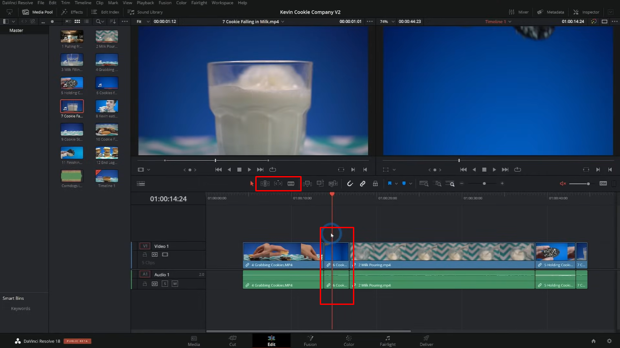The height and width of the screenshot is (348, 620).
Task: Toggle linked selection chain icon
Action: point(362,183)
